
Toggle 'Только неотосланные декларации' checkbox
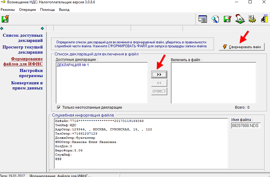click(x=59, y=107)
